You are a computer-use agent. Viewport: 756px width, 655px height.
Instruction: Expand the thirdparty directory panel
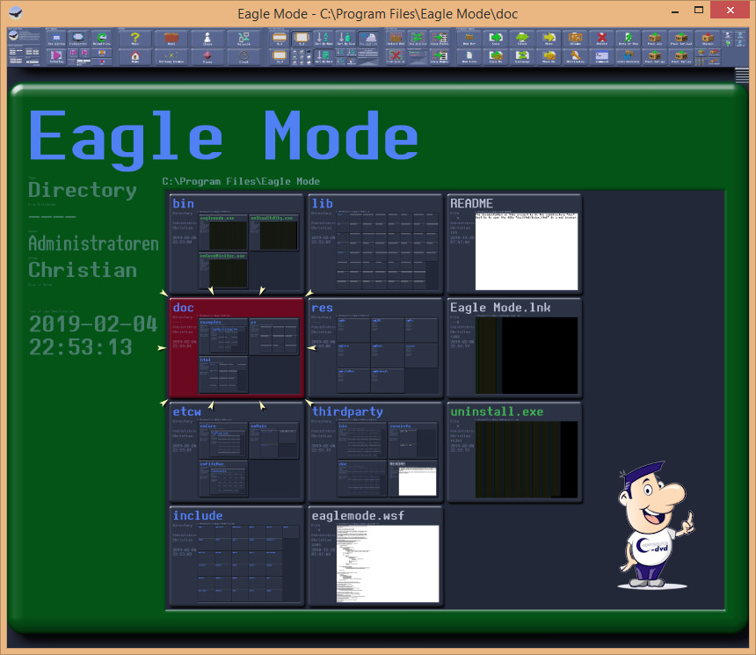click(374, 452)
